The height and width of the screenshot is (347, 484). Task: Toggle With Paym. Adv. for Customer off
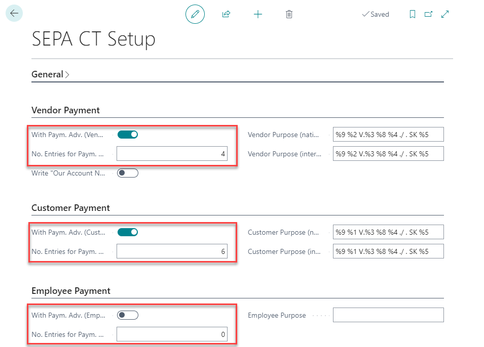tap(127, 232)
